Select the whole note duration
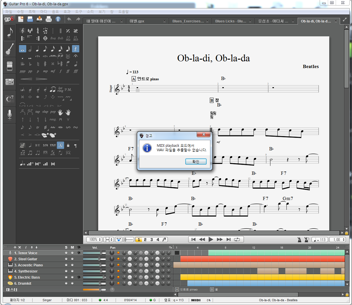Viewport: 352px width, 305px height. point(22,49)
